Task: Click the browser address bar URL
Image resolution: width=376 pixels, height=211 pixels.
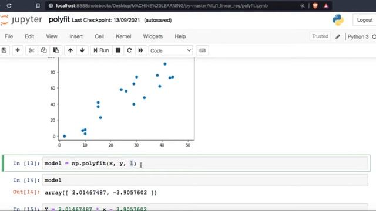Action: 162,5
